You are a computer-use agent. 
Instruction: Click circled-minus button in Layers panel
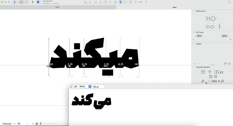[x=229, y=64]
